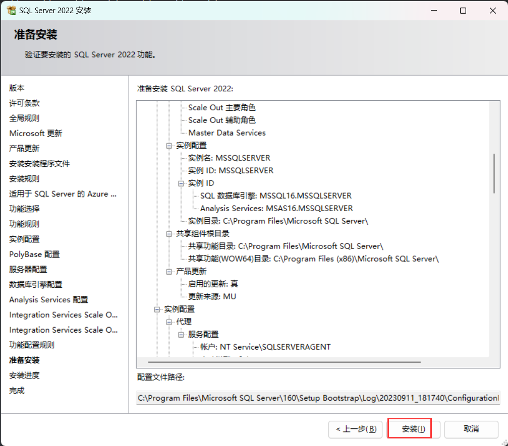Viewport: 508px width, 446px height.
Task: Select the Master Data Services row
Action: (x=227, y=133)
